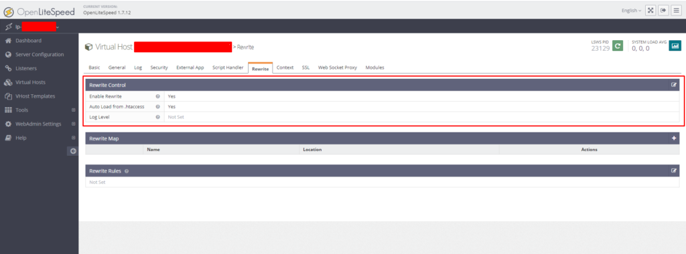The height and width of the screenshot is (254, 686).
Task: Expand the server name dropdown in sidebar
Action: click(x=58, y=27)
